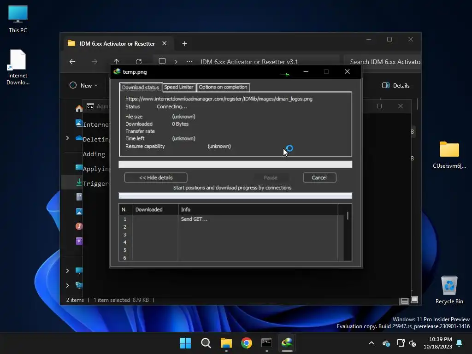472x354 pixels.
Task: Open Downloads in Explorer sidebar
Action: tap(79, 182)
